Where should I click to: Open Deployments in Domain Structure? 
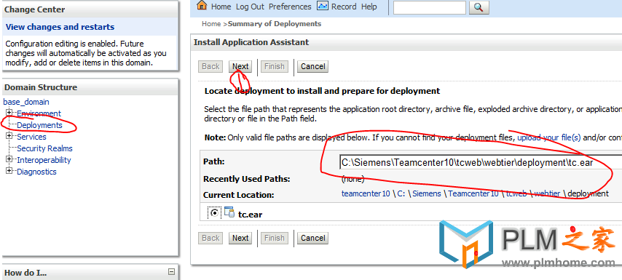39,125
